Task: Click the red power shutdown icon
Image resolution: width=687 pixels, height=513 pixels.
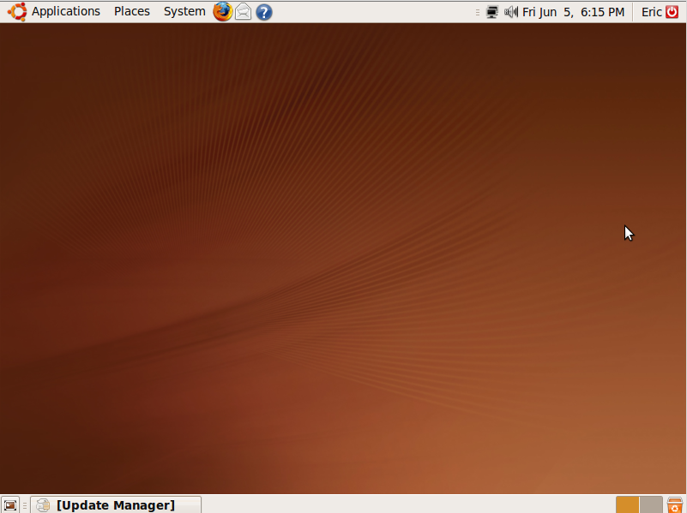Action: coord(672,12)
